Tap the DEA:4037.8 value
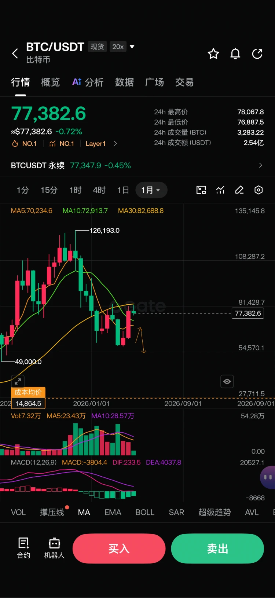This screenshot has height=598, width=275. tap(164, 462)
